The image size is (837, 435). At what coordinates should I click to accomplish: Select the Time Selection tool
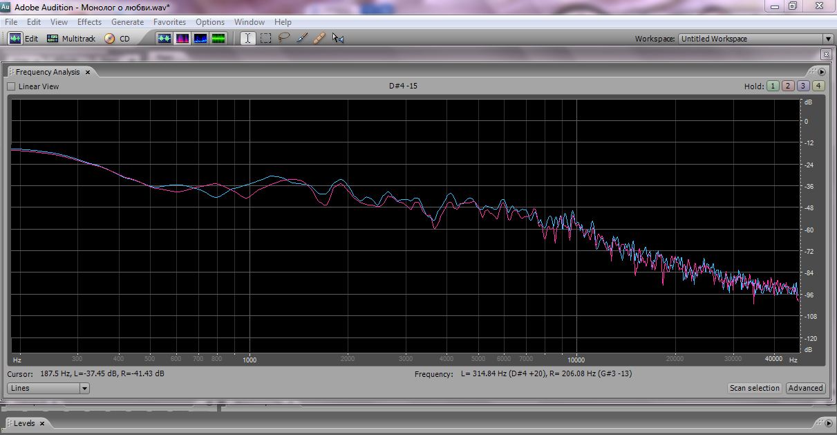coord(247,39)
